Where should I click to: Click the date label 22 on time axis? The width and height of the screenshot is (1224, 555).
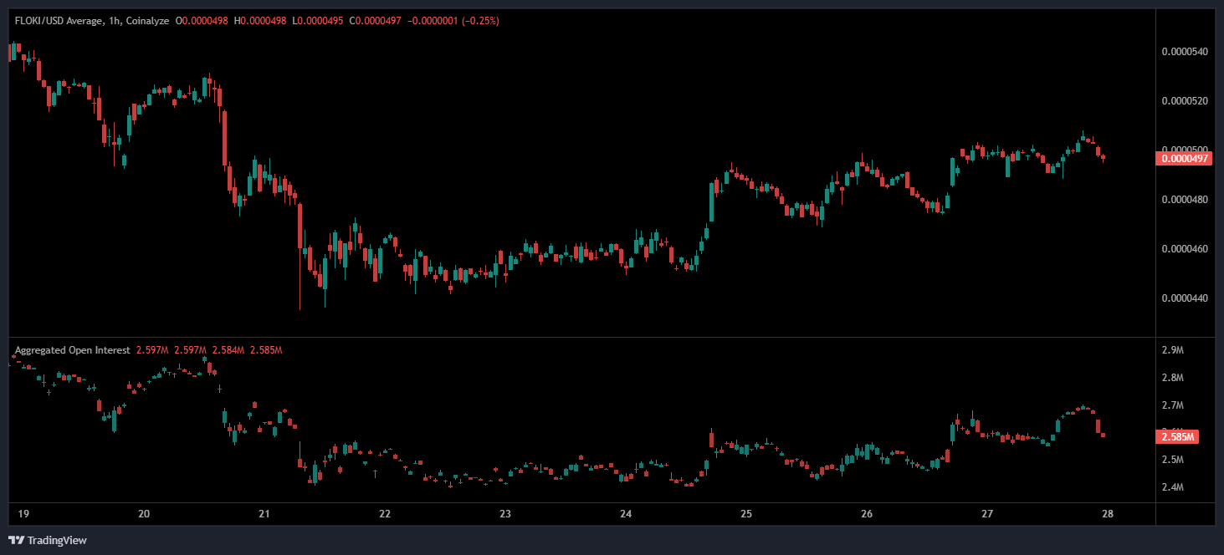click(385, 514)
